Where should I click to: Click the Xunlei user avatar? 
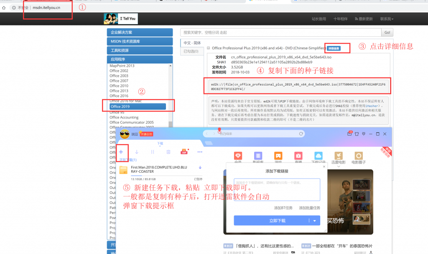pyautogui.click(x=125, y=133)
